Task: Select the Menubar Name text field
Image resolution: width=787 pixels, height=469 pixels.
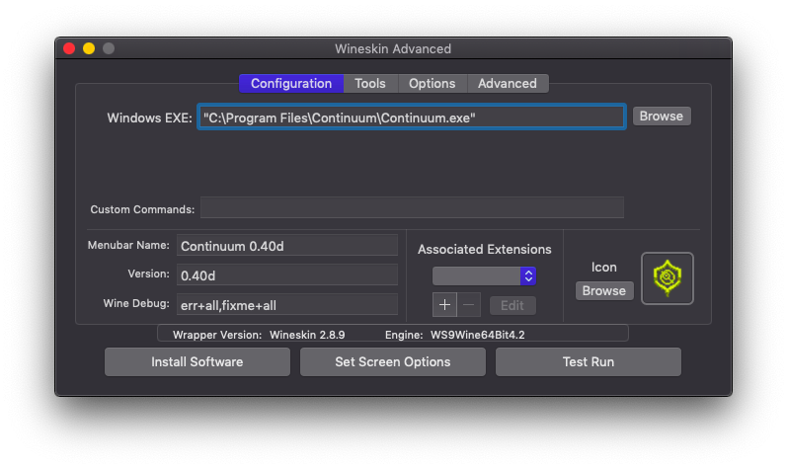Action: (286, 246)
